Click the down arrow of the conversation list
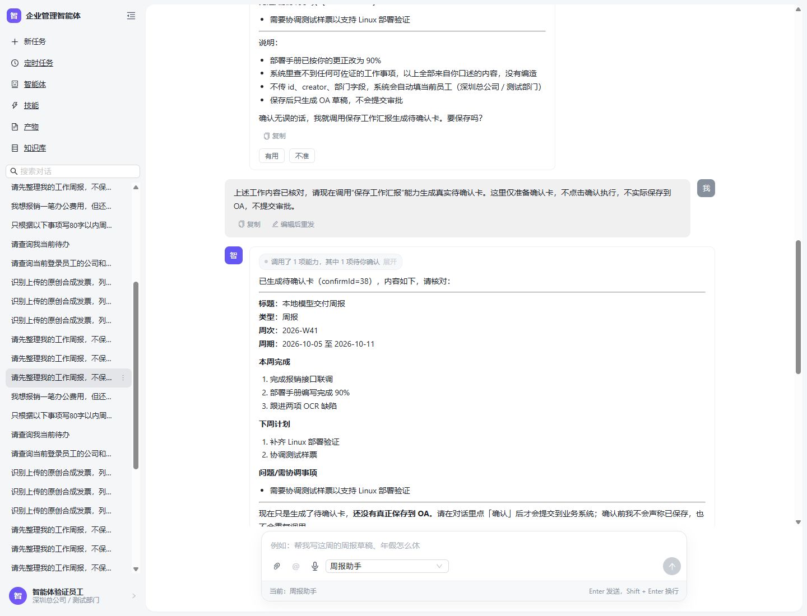 click(136, 569)
